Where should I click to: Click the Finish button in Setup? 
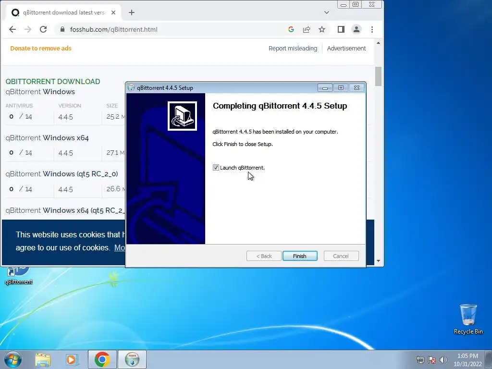coord(300,256)
